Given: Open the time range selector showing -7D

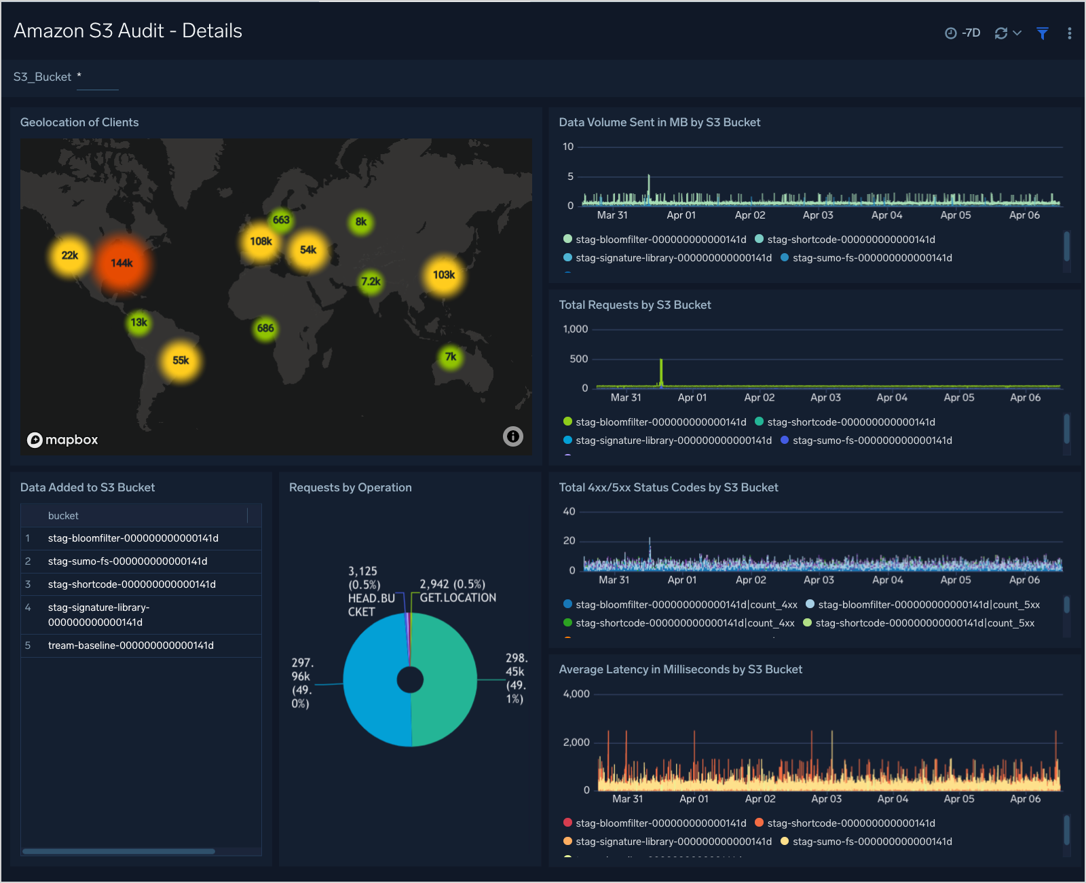Looking at the screenshot, I should [969, 32].
